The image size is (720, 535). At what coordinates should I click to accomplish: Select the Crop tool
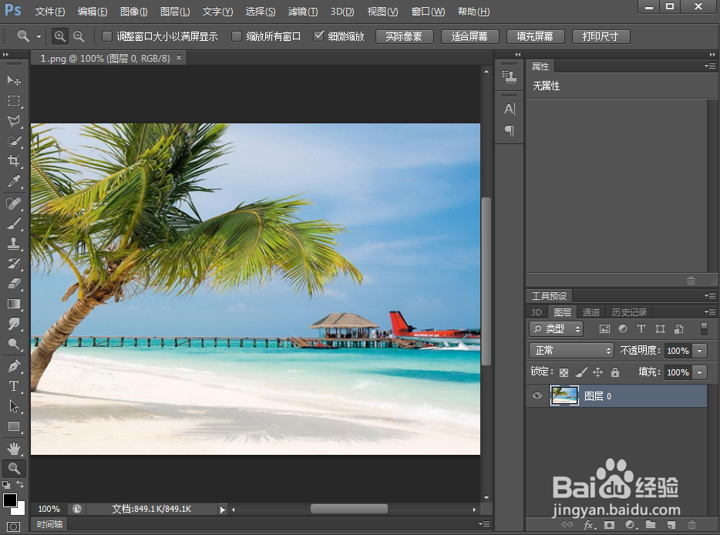click(14, 160)
